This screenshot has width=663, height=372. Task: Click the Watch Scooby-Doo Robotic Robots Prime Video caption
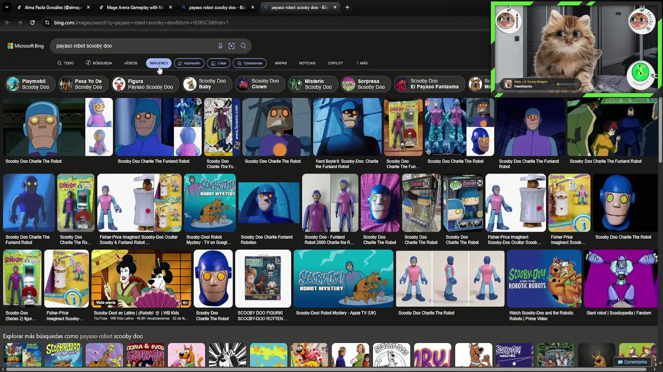(x=541, y=316)
